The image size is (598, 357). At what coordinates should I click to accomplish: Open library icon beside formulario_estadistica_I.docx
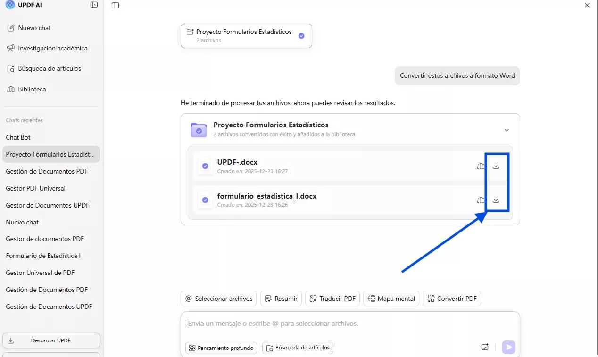[x=481, y=200]
